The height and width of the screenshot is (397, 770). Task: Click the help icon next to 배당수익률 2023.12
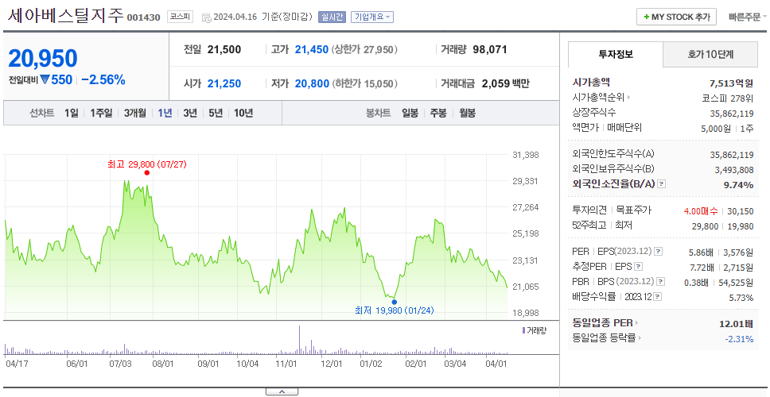click(x=658, y=297)
